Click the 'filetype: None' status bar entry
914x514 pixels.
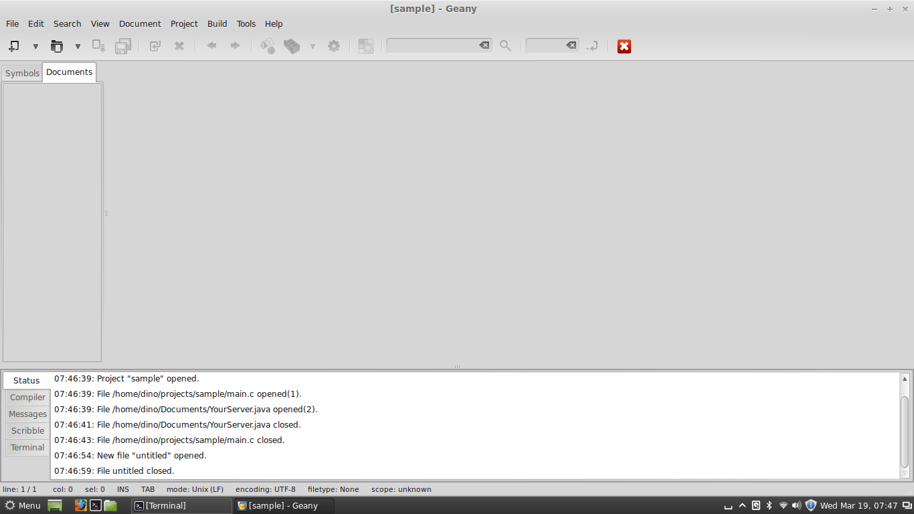[333, 489]
